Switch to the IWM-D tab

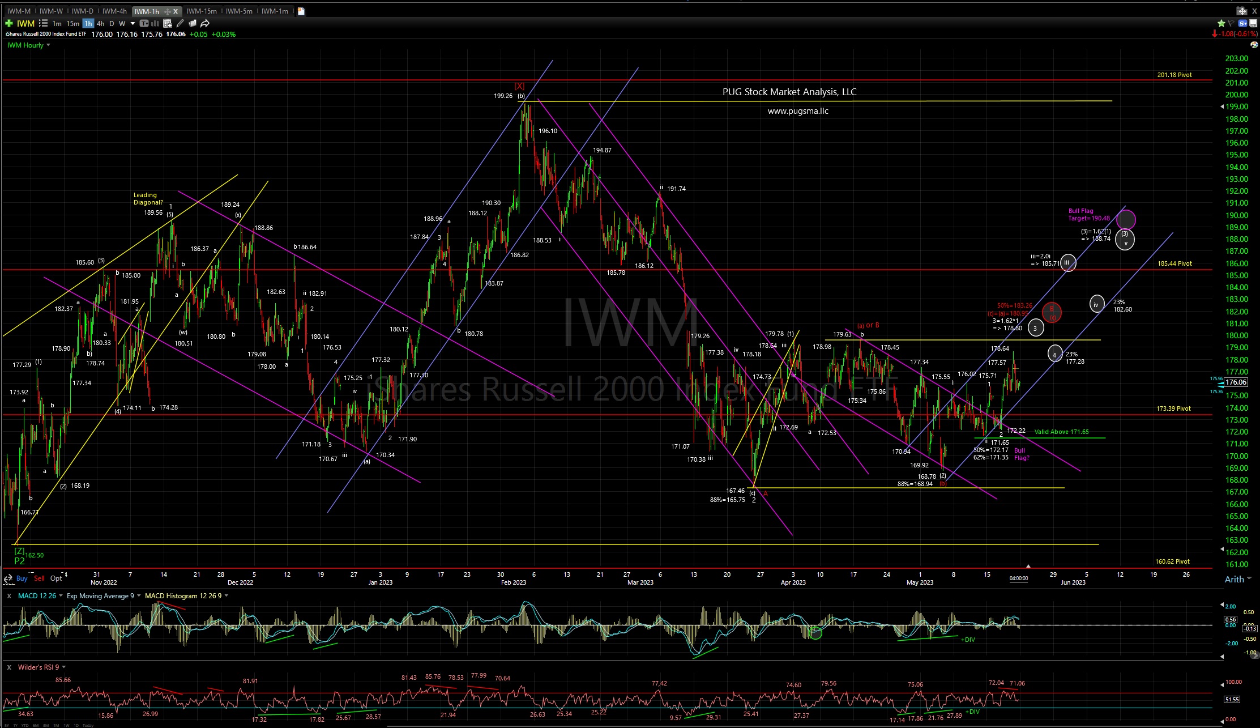(x=83, y=11)
